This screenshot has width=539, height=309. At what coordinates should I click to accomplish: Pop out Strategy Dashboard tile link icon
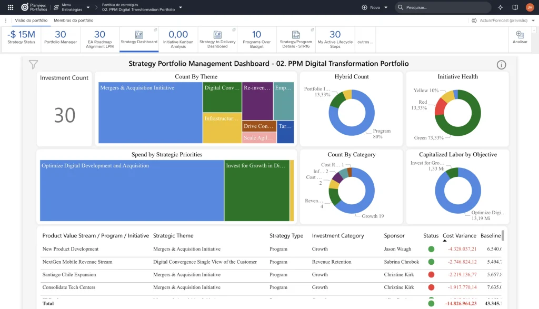(155, 30)
